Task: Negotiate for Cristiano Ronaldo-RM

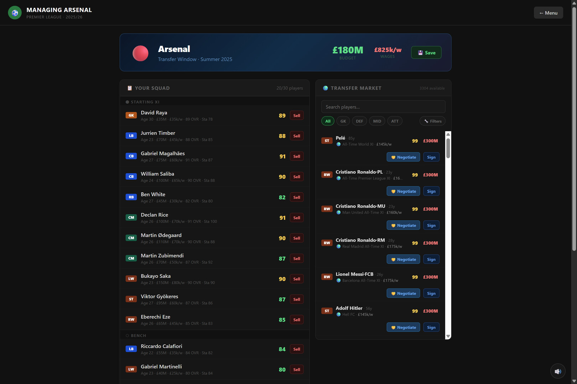Action: coord(403,260)
